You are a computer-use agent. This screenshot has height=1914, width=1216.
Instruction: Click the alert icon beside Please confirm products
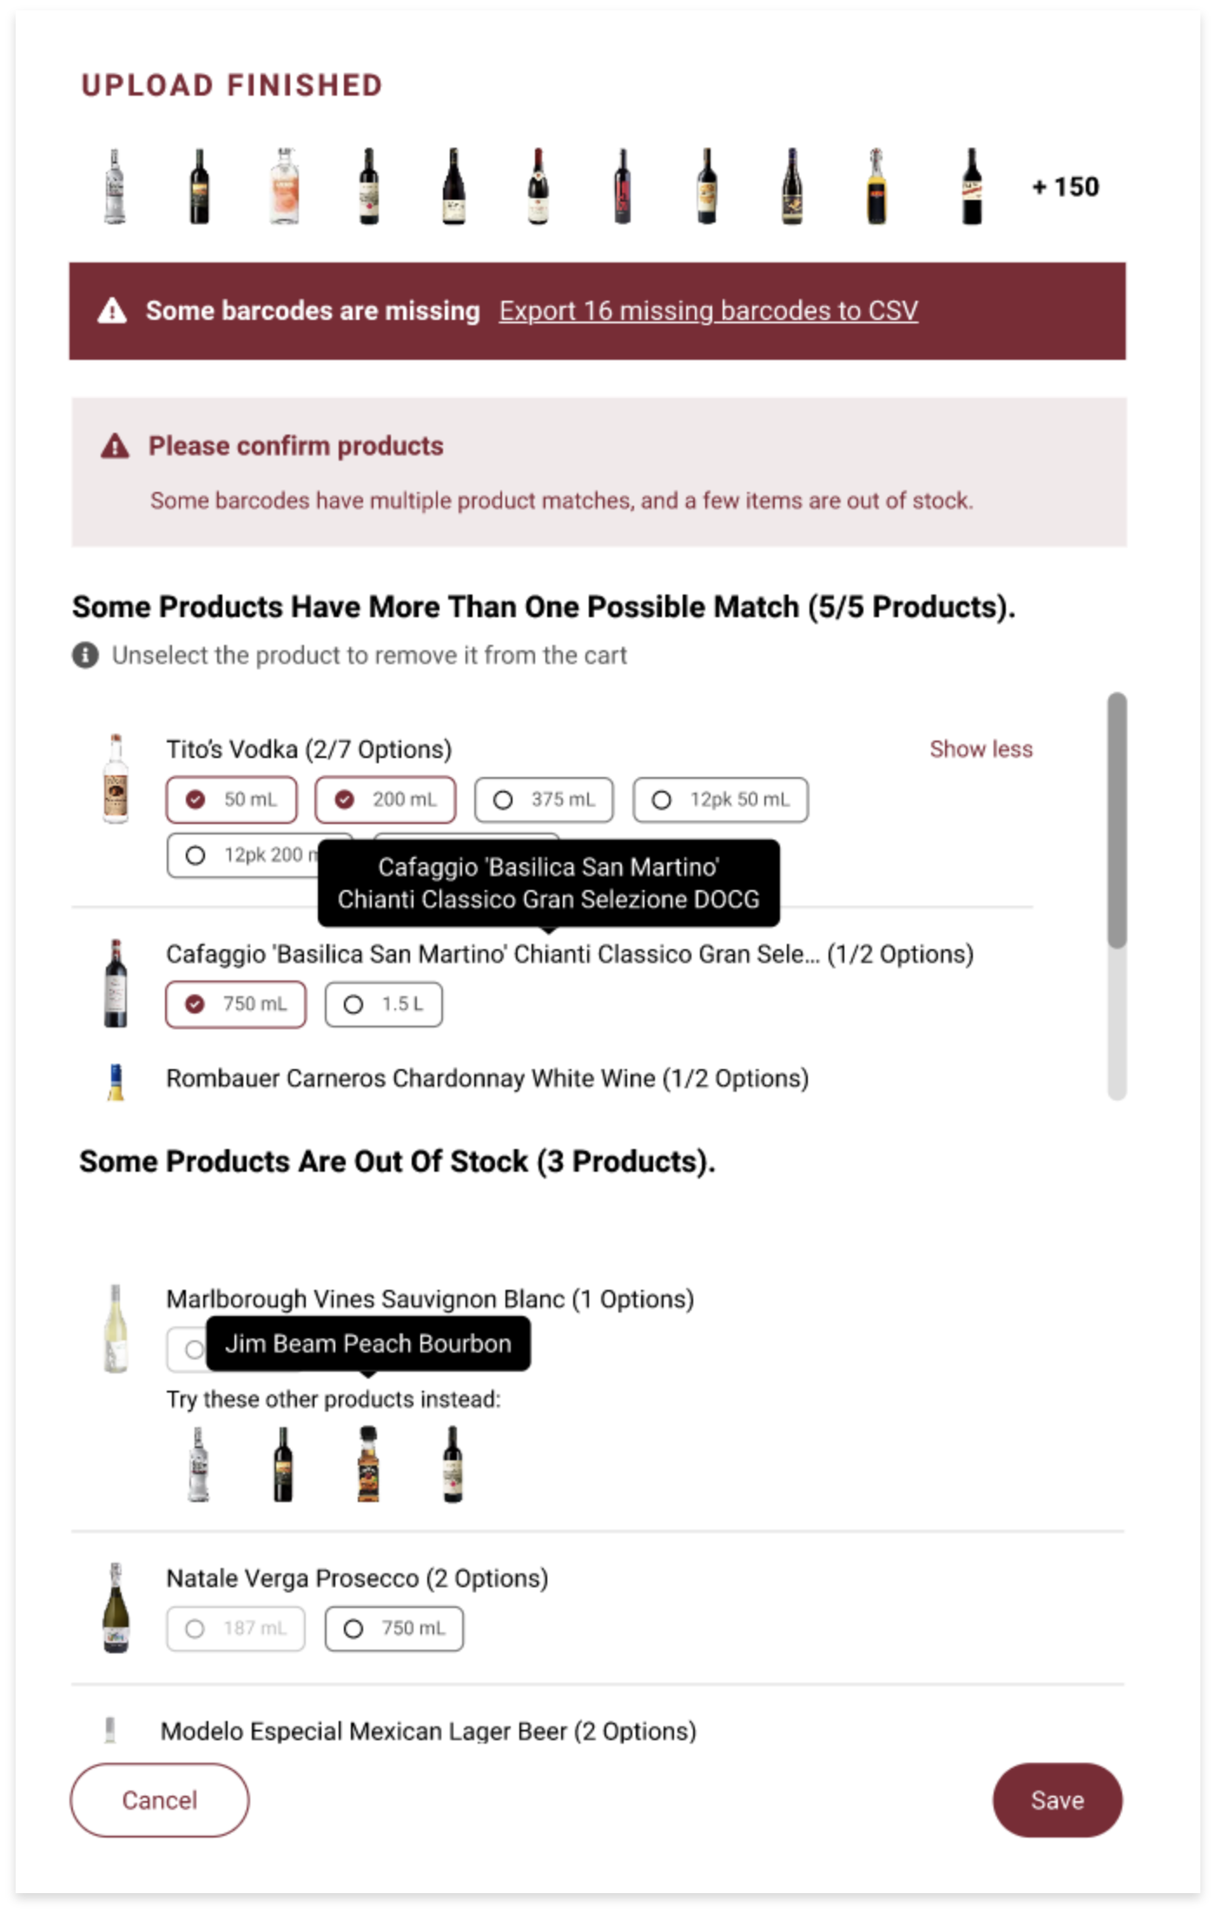[x=115, y=446]
